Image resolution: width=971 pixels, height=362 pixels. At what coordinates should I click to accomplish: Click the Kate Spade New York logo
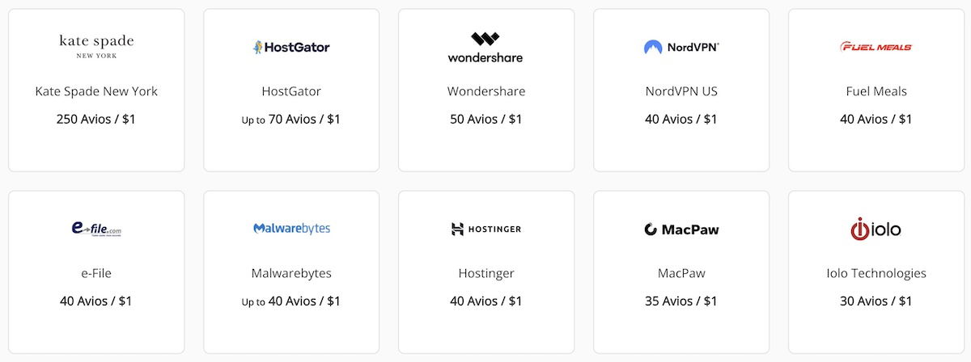[x=96, y=45]
